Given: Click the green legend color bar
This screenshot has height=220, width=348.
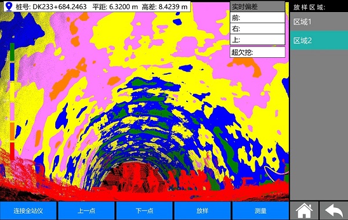Looking at the screenshot, I should point(12,52).
